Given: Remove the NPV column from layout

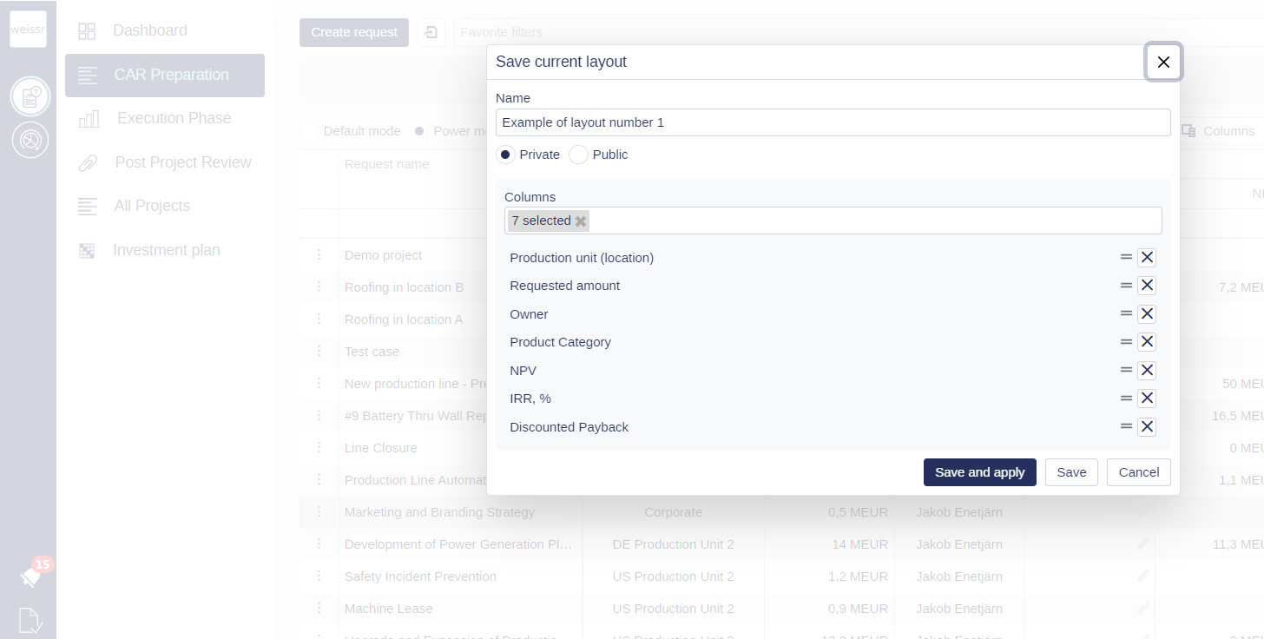Looking at the screenshot, I should [1147, 371].
